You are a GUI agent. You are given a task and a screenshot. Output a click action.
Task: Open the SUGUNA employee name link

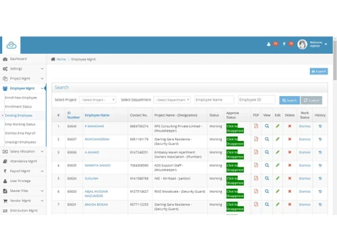91,178
